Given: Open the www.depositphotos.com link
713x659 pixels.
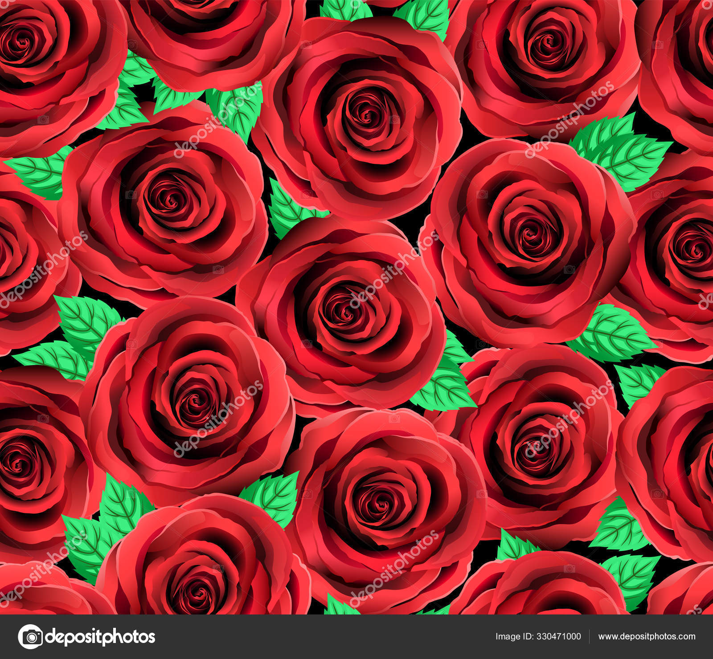Looking at the screenshot, I should point(647,637).
